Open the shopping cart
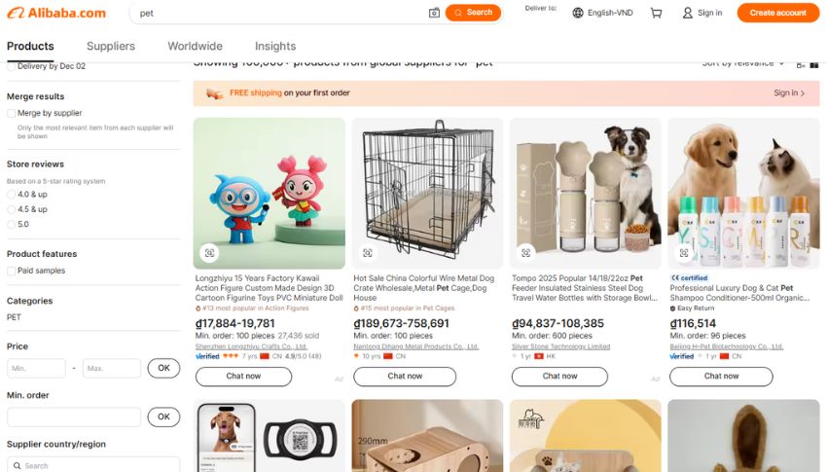Screen dimensions: 827x472 [x=657, y=13]
